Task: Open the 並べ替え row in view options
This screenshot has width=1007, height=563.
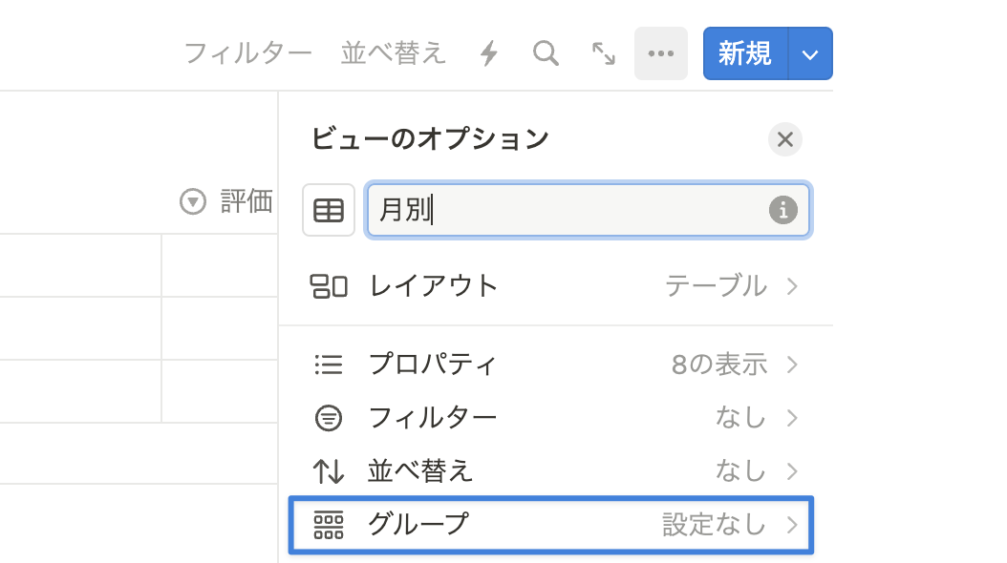Action: click(x=555, y=471)
